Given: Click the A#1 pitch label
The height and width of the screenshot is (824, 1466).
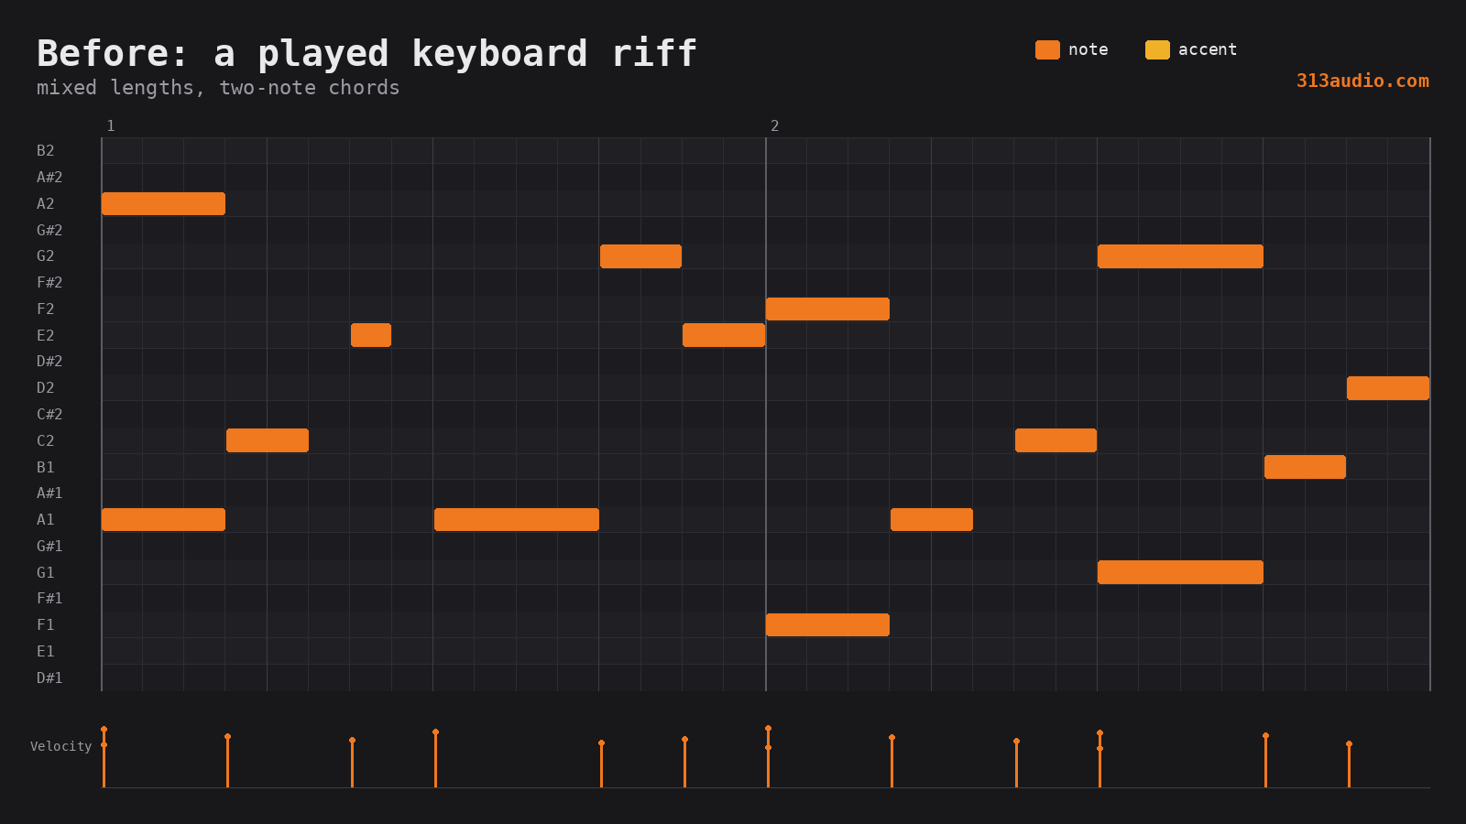Looking at the screenshot, I should pyautogui.click(x=49, y=493).
